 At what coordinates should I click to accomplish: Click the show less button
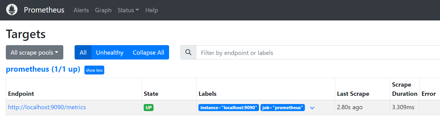(94, 70)
